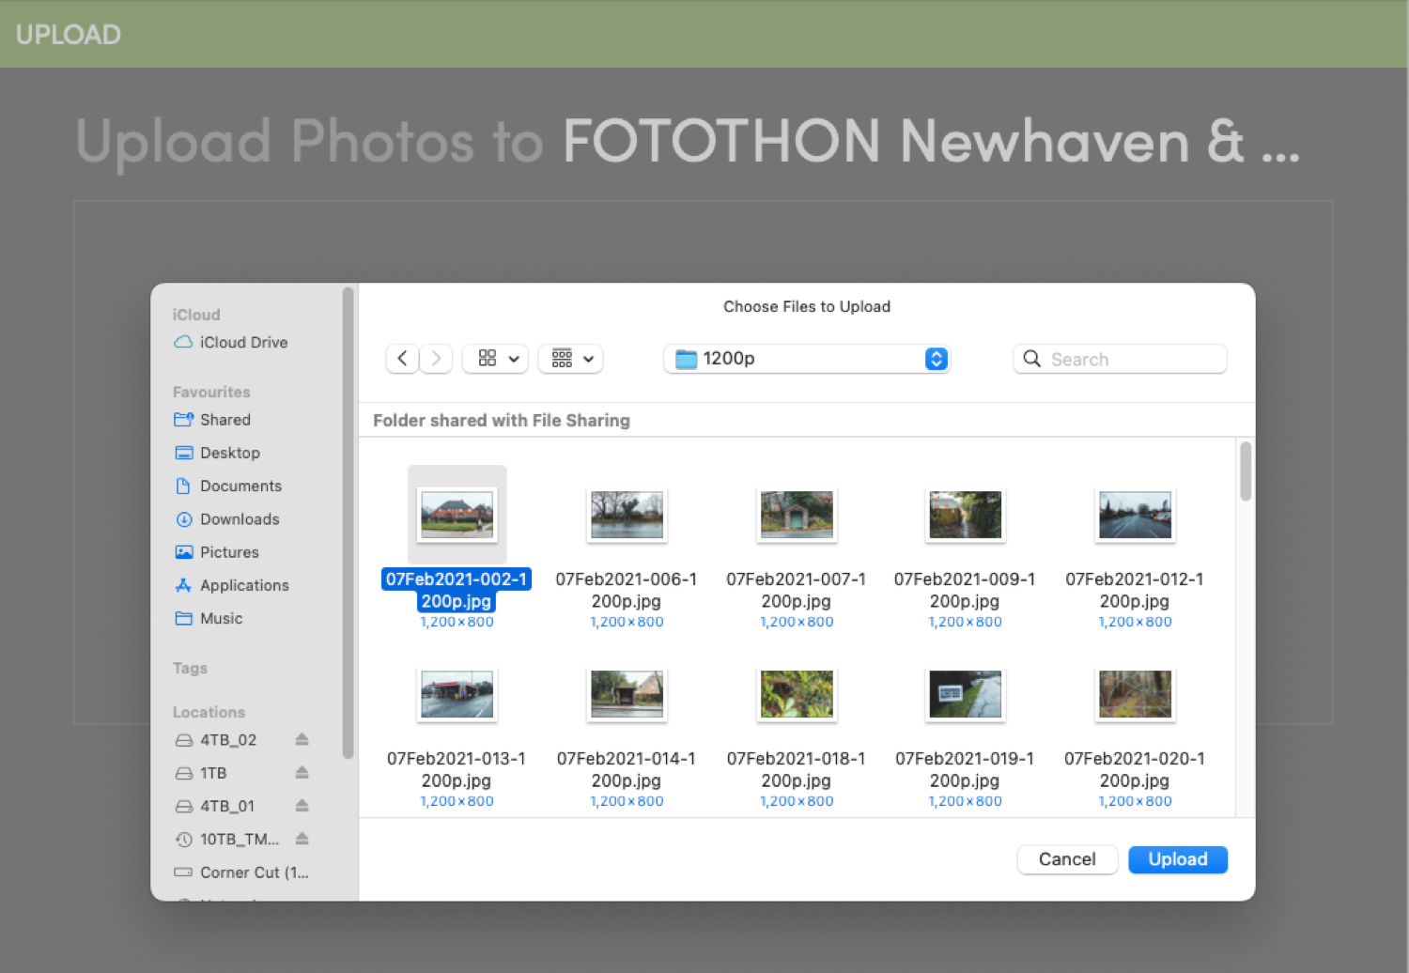Click the file list vertical scrollbar

(1246, 472)
